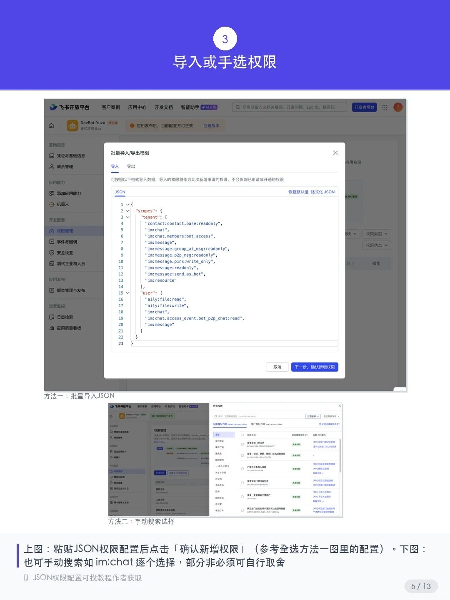The height and width of the screenshot is (600, 450).
Task: Click the 下一步，确认新增权限 button
Action: click(315, 367)
